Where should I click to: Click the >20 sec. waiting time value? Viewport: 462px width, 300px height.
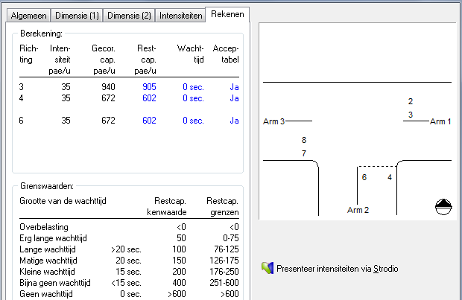pyautogui.click(x=126, y=249)
